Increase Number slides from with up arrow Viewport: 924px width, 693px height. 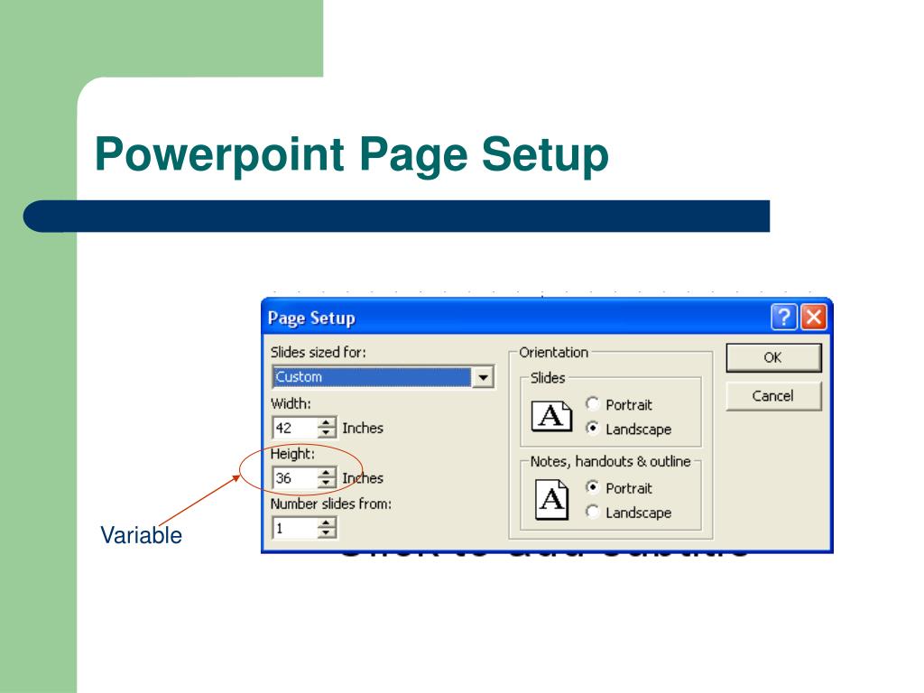326,522
